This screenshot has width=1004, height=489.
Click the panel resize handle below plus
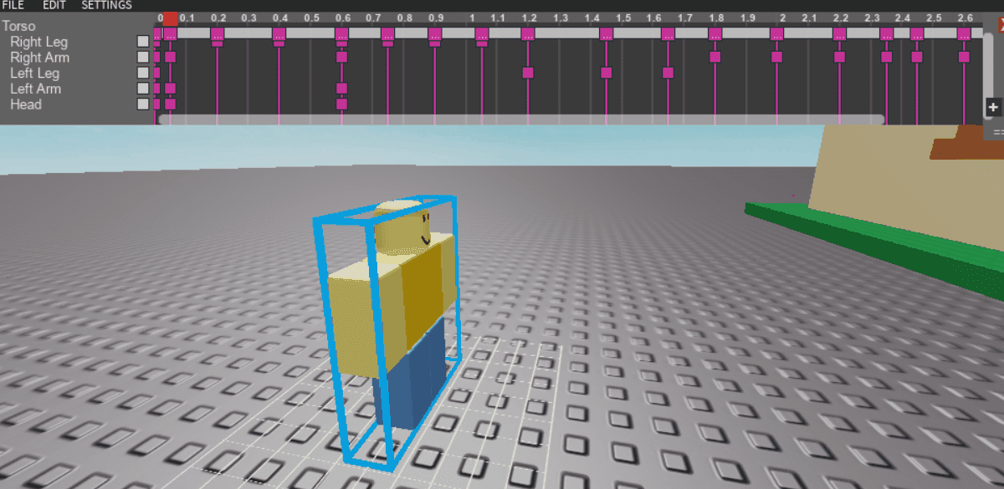(x=997, y=132)
